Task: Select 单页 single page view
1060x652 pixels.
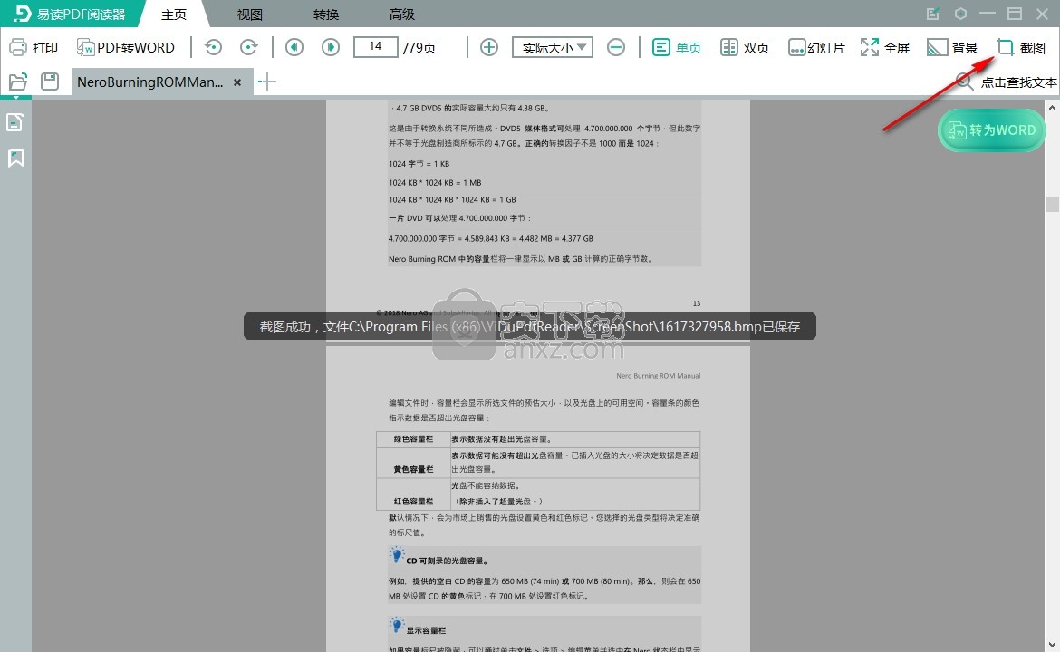Action: (x=677, y=47)
